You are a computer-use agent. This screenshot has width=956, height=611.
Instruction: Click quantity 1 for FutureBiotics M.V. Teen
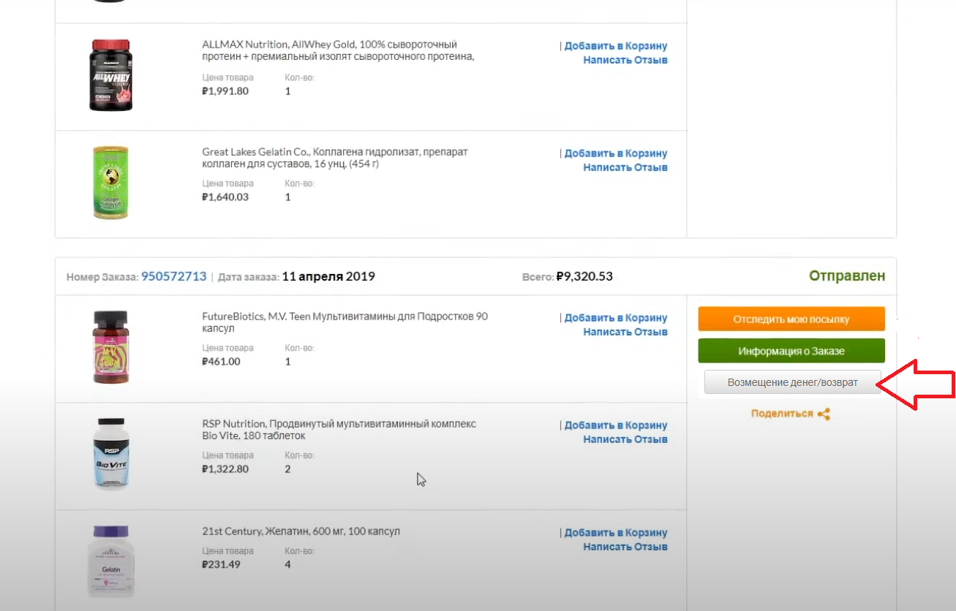coord(287,362)
